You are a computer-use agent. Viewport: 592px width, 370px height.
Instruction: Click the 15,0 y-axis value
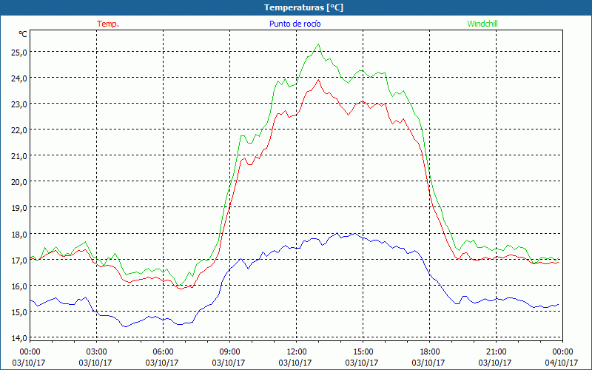[19, 312]
